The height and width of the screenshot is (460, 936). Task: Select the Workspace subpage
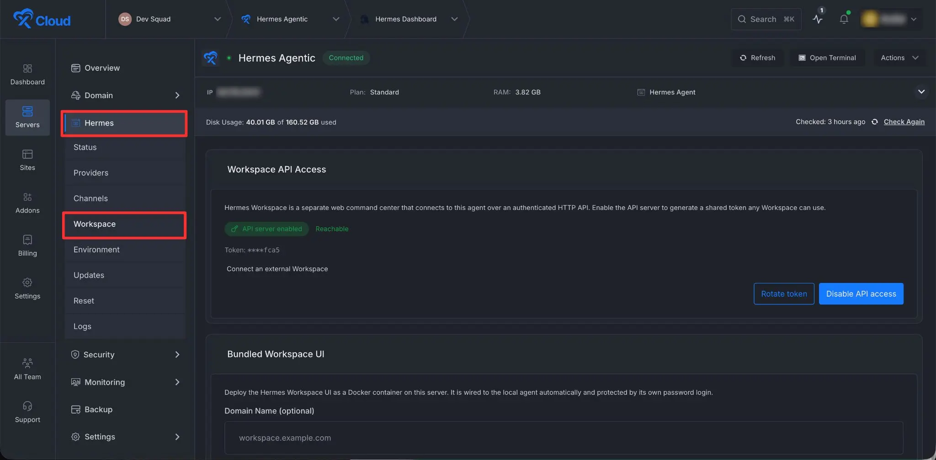124,224
